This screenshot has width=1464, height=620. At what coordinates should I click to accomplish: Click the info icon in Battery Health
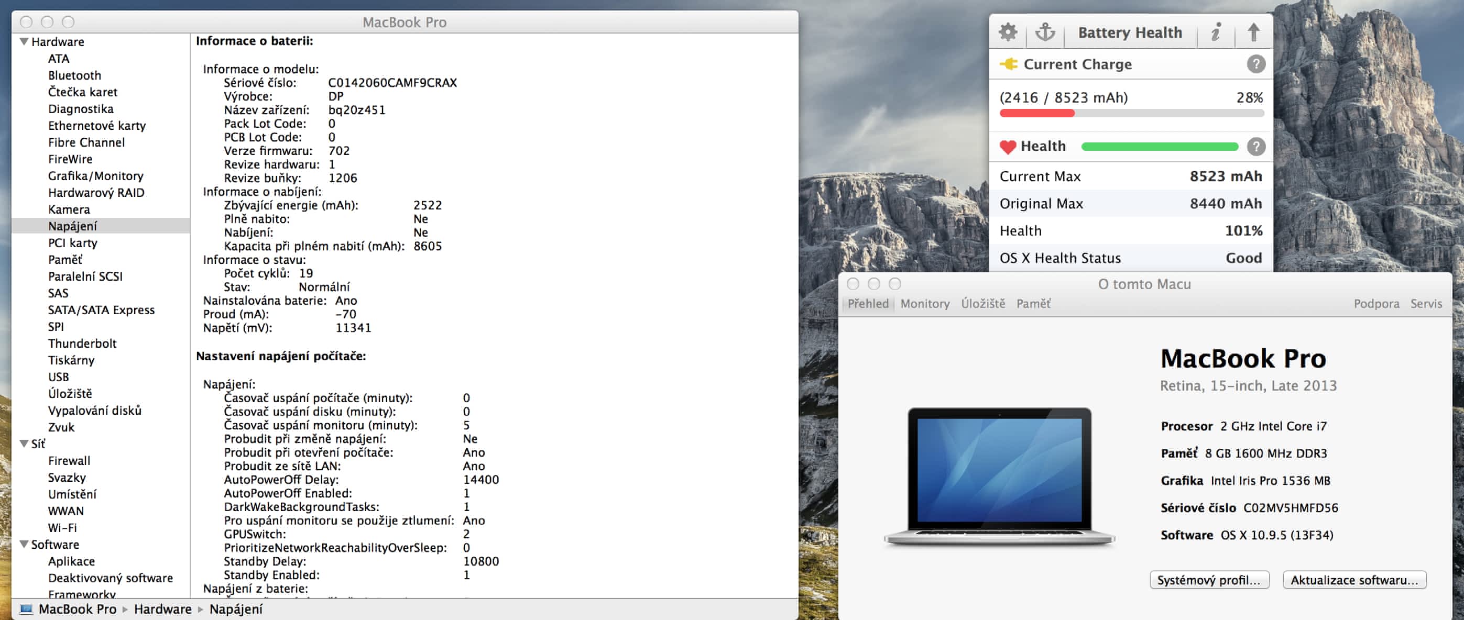(1216, 32)
